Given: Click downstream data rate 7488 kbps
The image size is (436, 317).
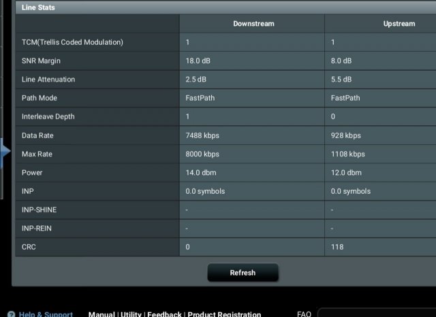Looking at the screenshot, I should (x=202, y=135).
